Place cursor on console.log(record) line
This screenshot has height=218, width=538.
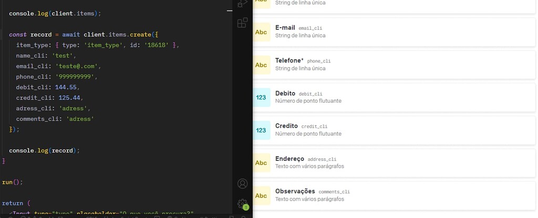click(x=44, y=150)
